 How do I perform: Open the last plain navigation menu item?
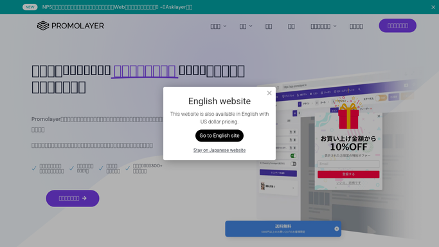[356, 26]
